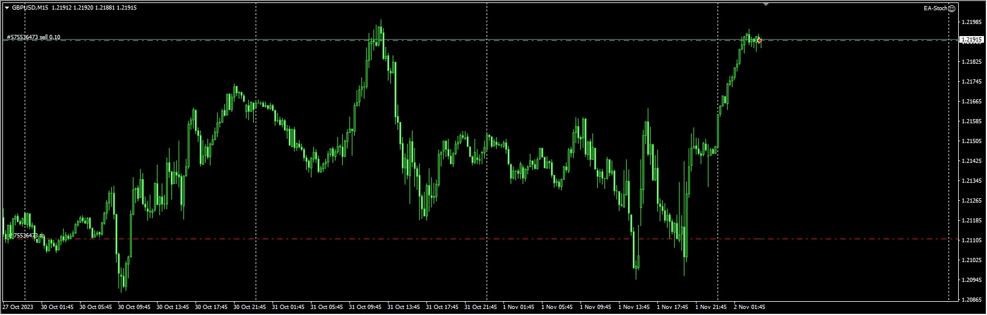This screenshot has height=315, width=987.
Task: Click the 31 Oct 17:45 time axis label
Action: click(x=442, y=307)
